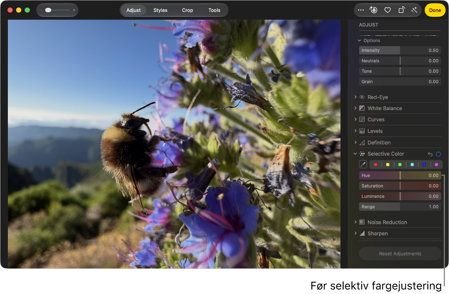Select the cyan color well
The width and height of the screenshot is (449, 294).
412,165
